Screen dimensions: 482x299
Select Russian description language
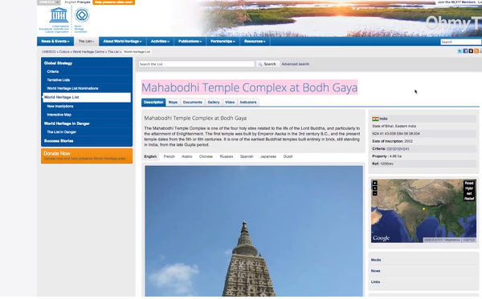pos(227,156)
